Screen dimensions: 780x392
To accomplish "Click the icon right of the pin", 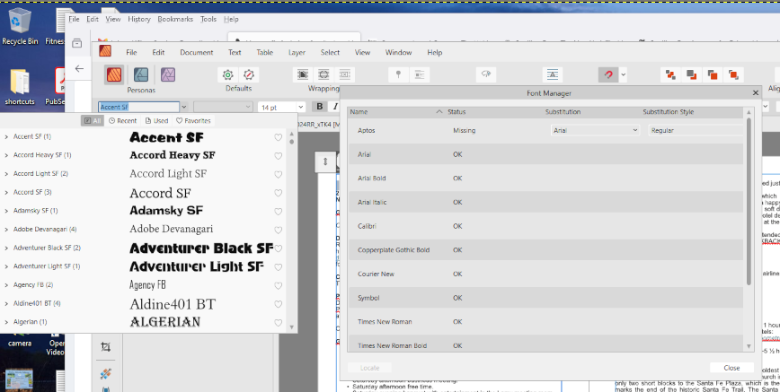I will [x=420, y=74].
